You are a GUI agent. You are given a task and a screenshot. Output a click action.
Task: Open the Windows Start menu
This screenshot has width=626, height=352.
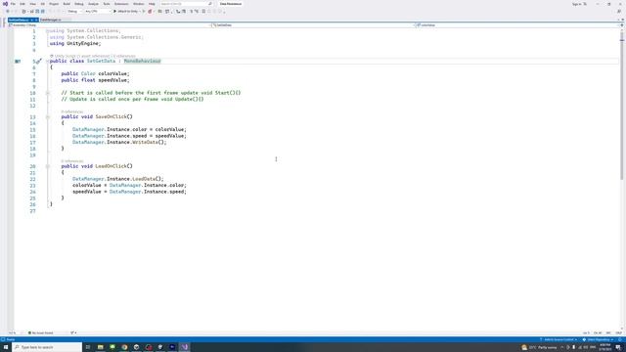point(6,347)
